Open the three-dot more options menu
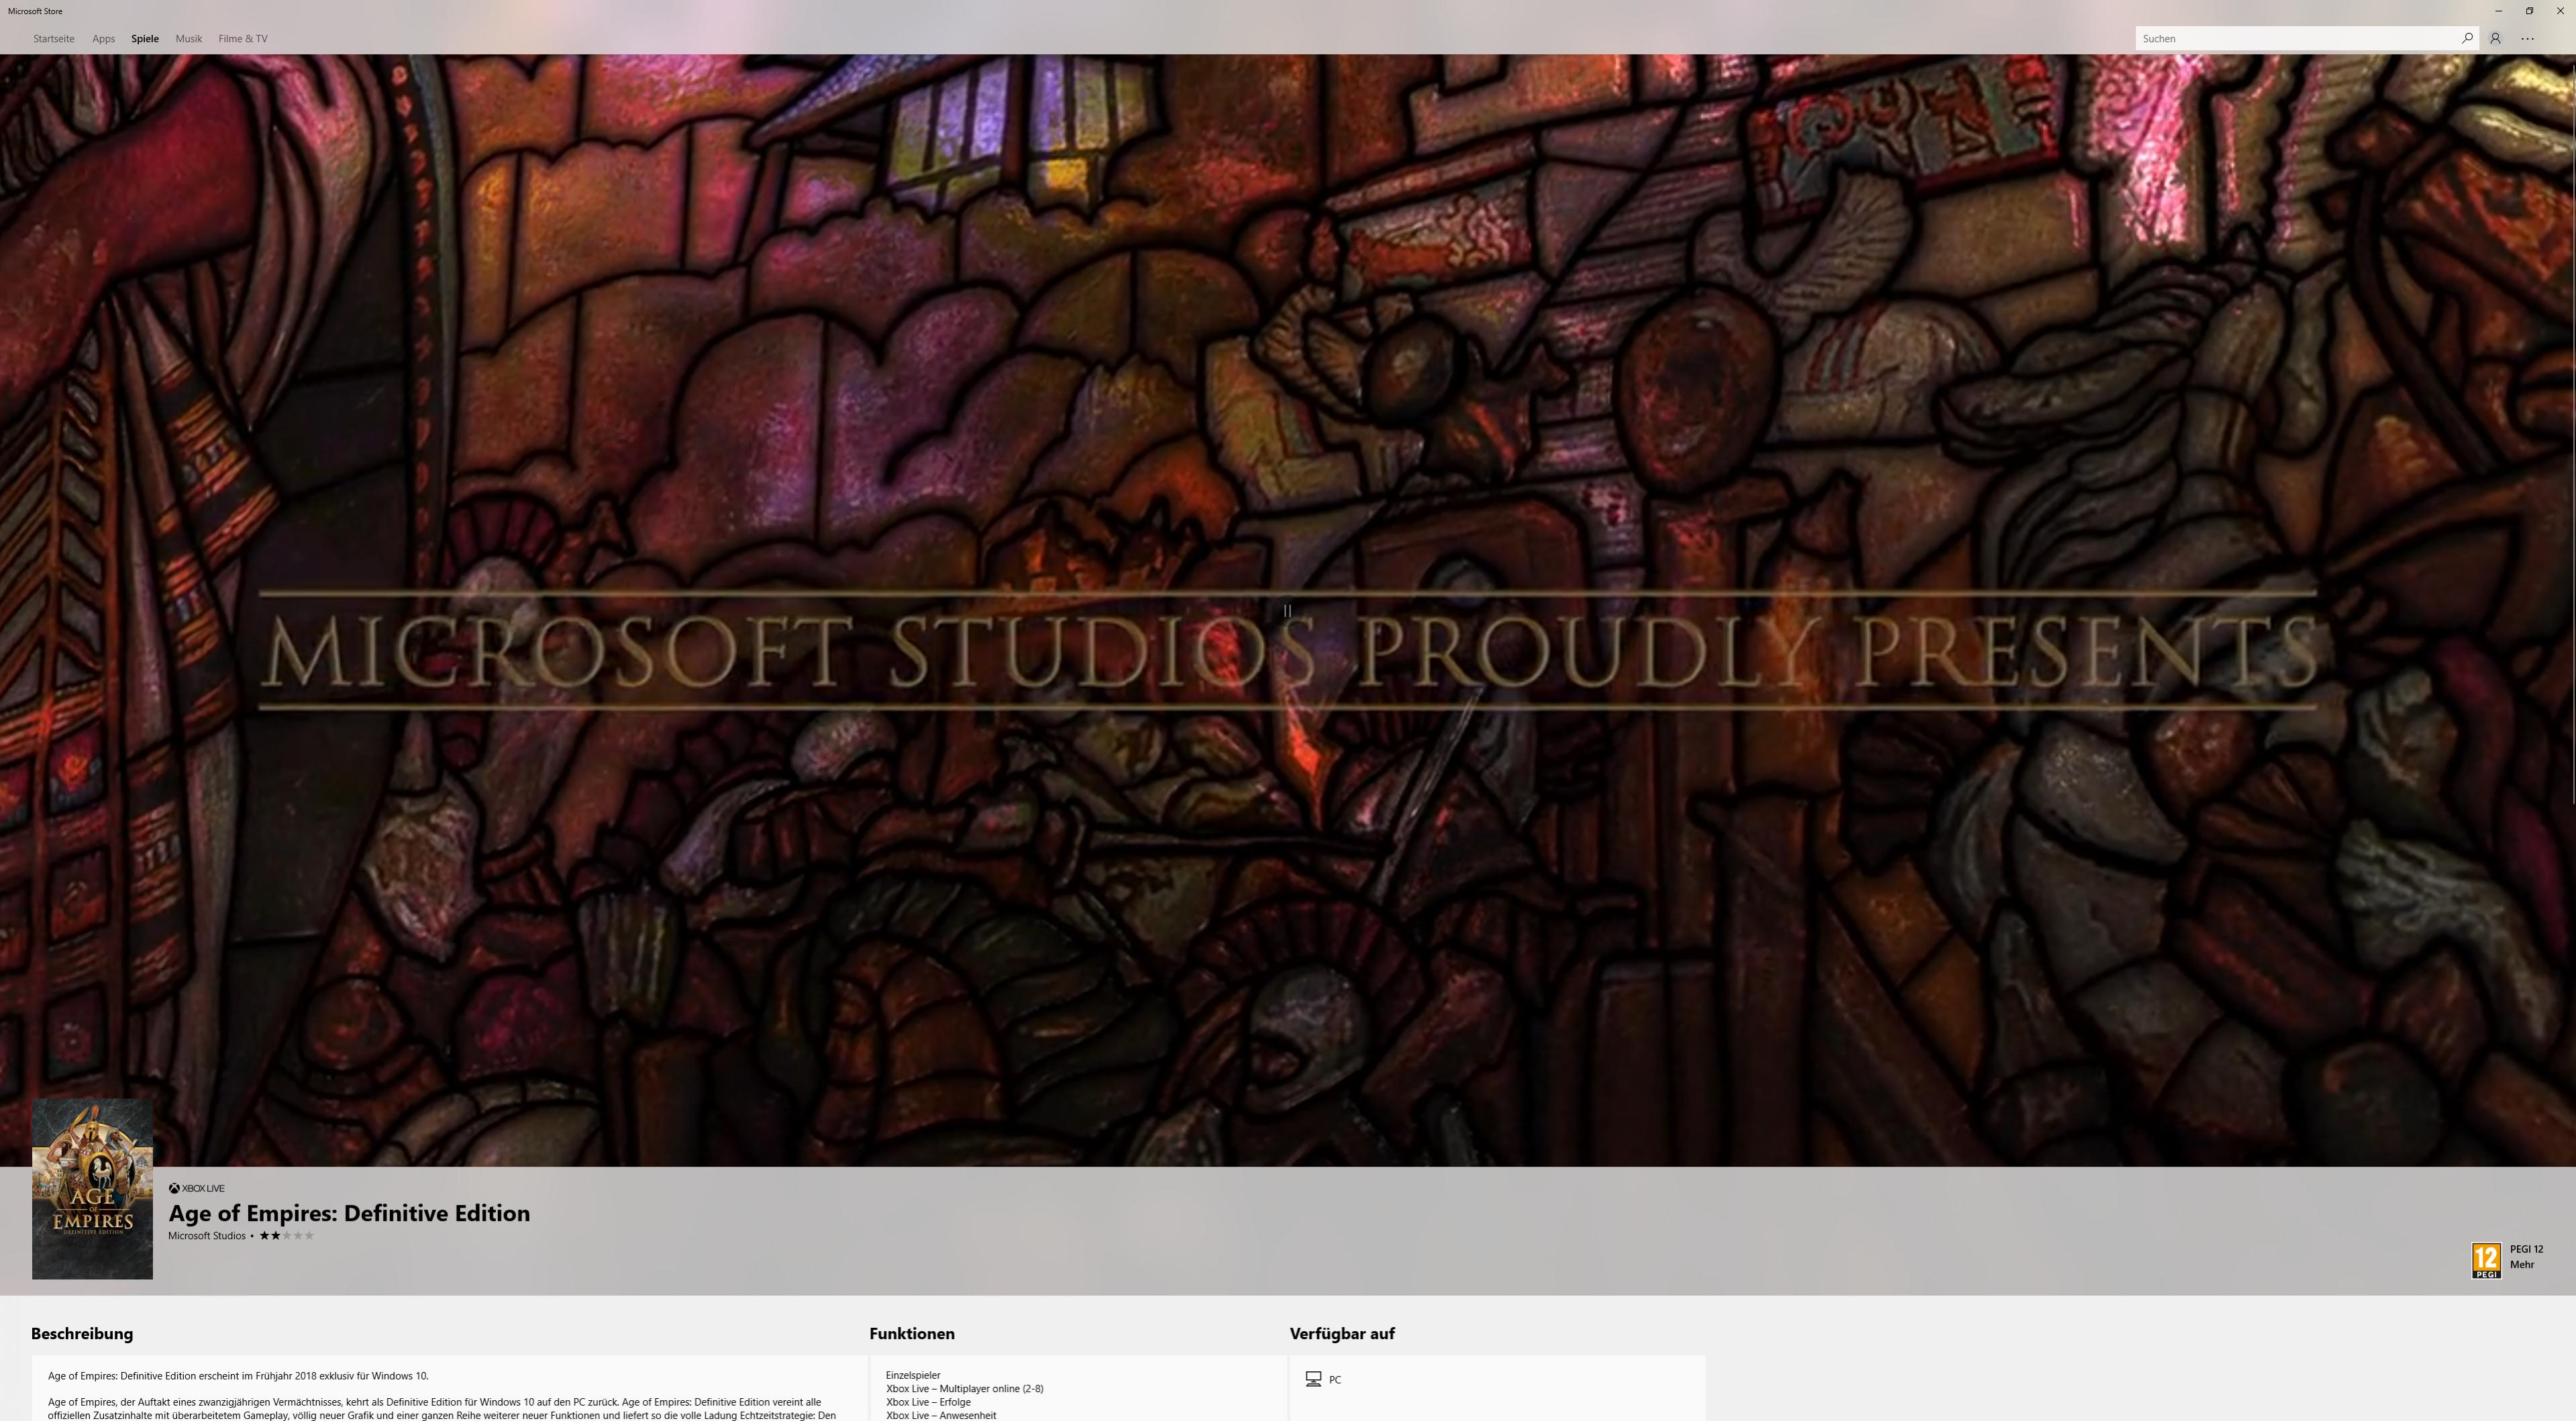The image size is (2576, 1421). coord(2527,38)
